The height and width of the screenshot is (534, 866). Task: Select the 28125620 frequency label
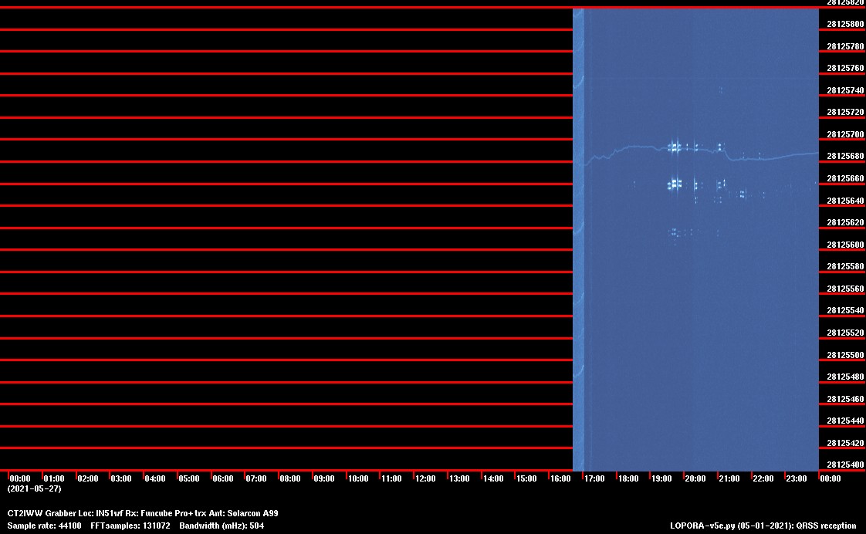[845, 222]
